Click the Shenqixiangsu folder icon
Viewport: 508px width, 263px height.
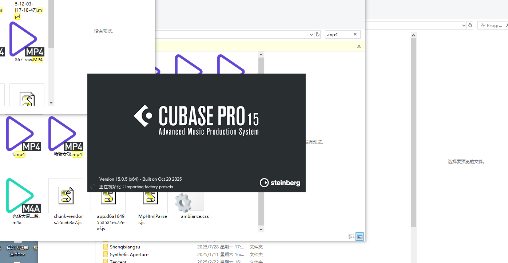tap(106, 247)
